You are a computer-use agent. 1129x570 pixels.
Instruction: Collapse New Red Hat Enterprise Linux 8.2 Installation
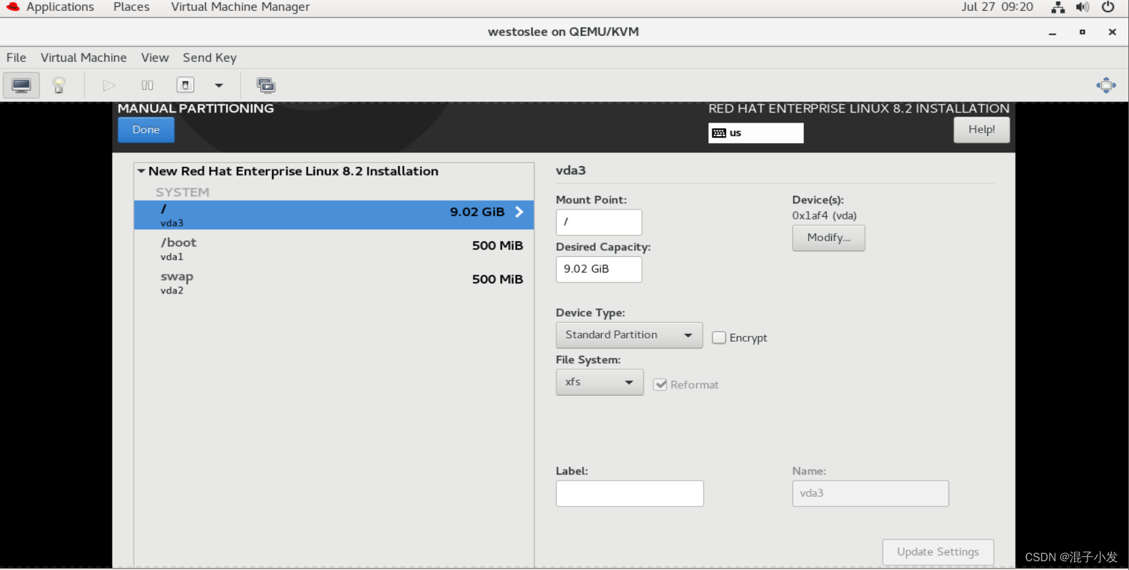pos(141,171)
